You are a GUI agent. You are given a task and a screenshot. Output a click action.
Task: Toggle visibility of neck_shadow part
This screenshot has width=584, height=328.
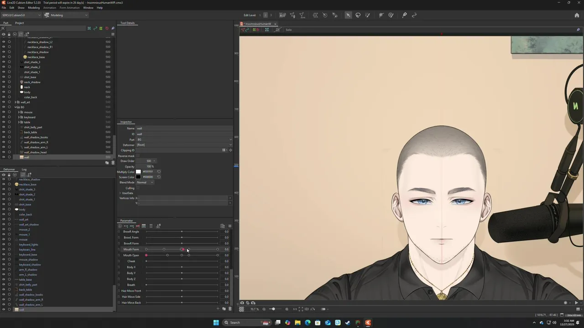point(4,82)
